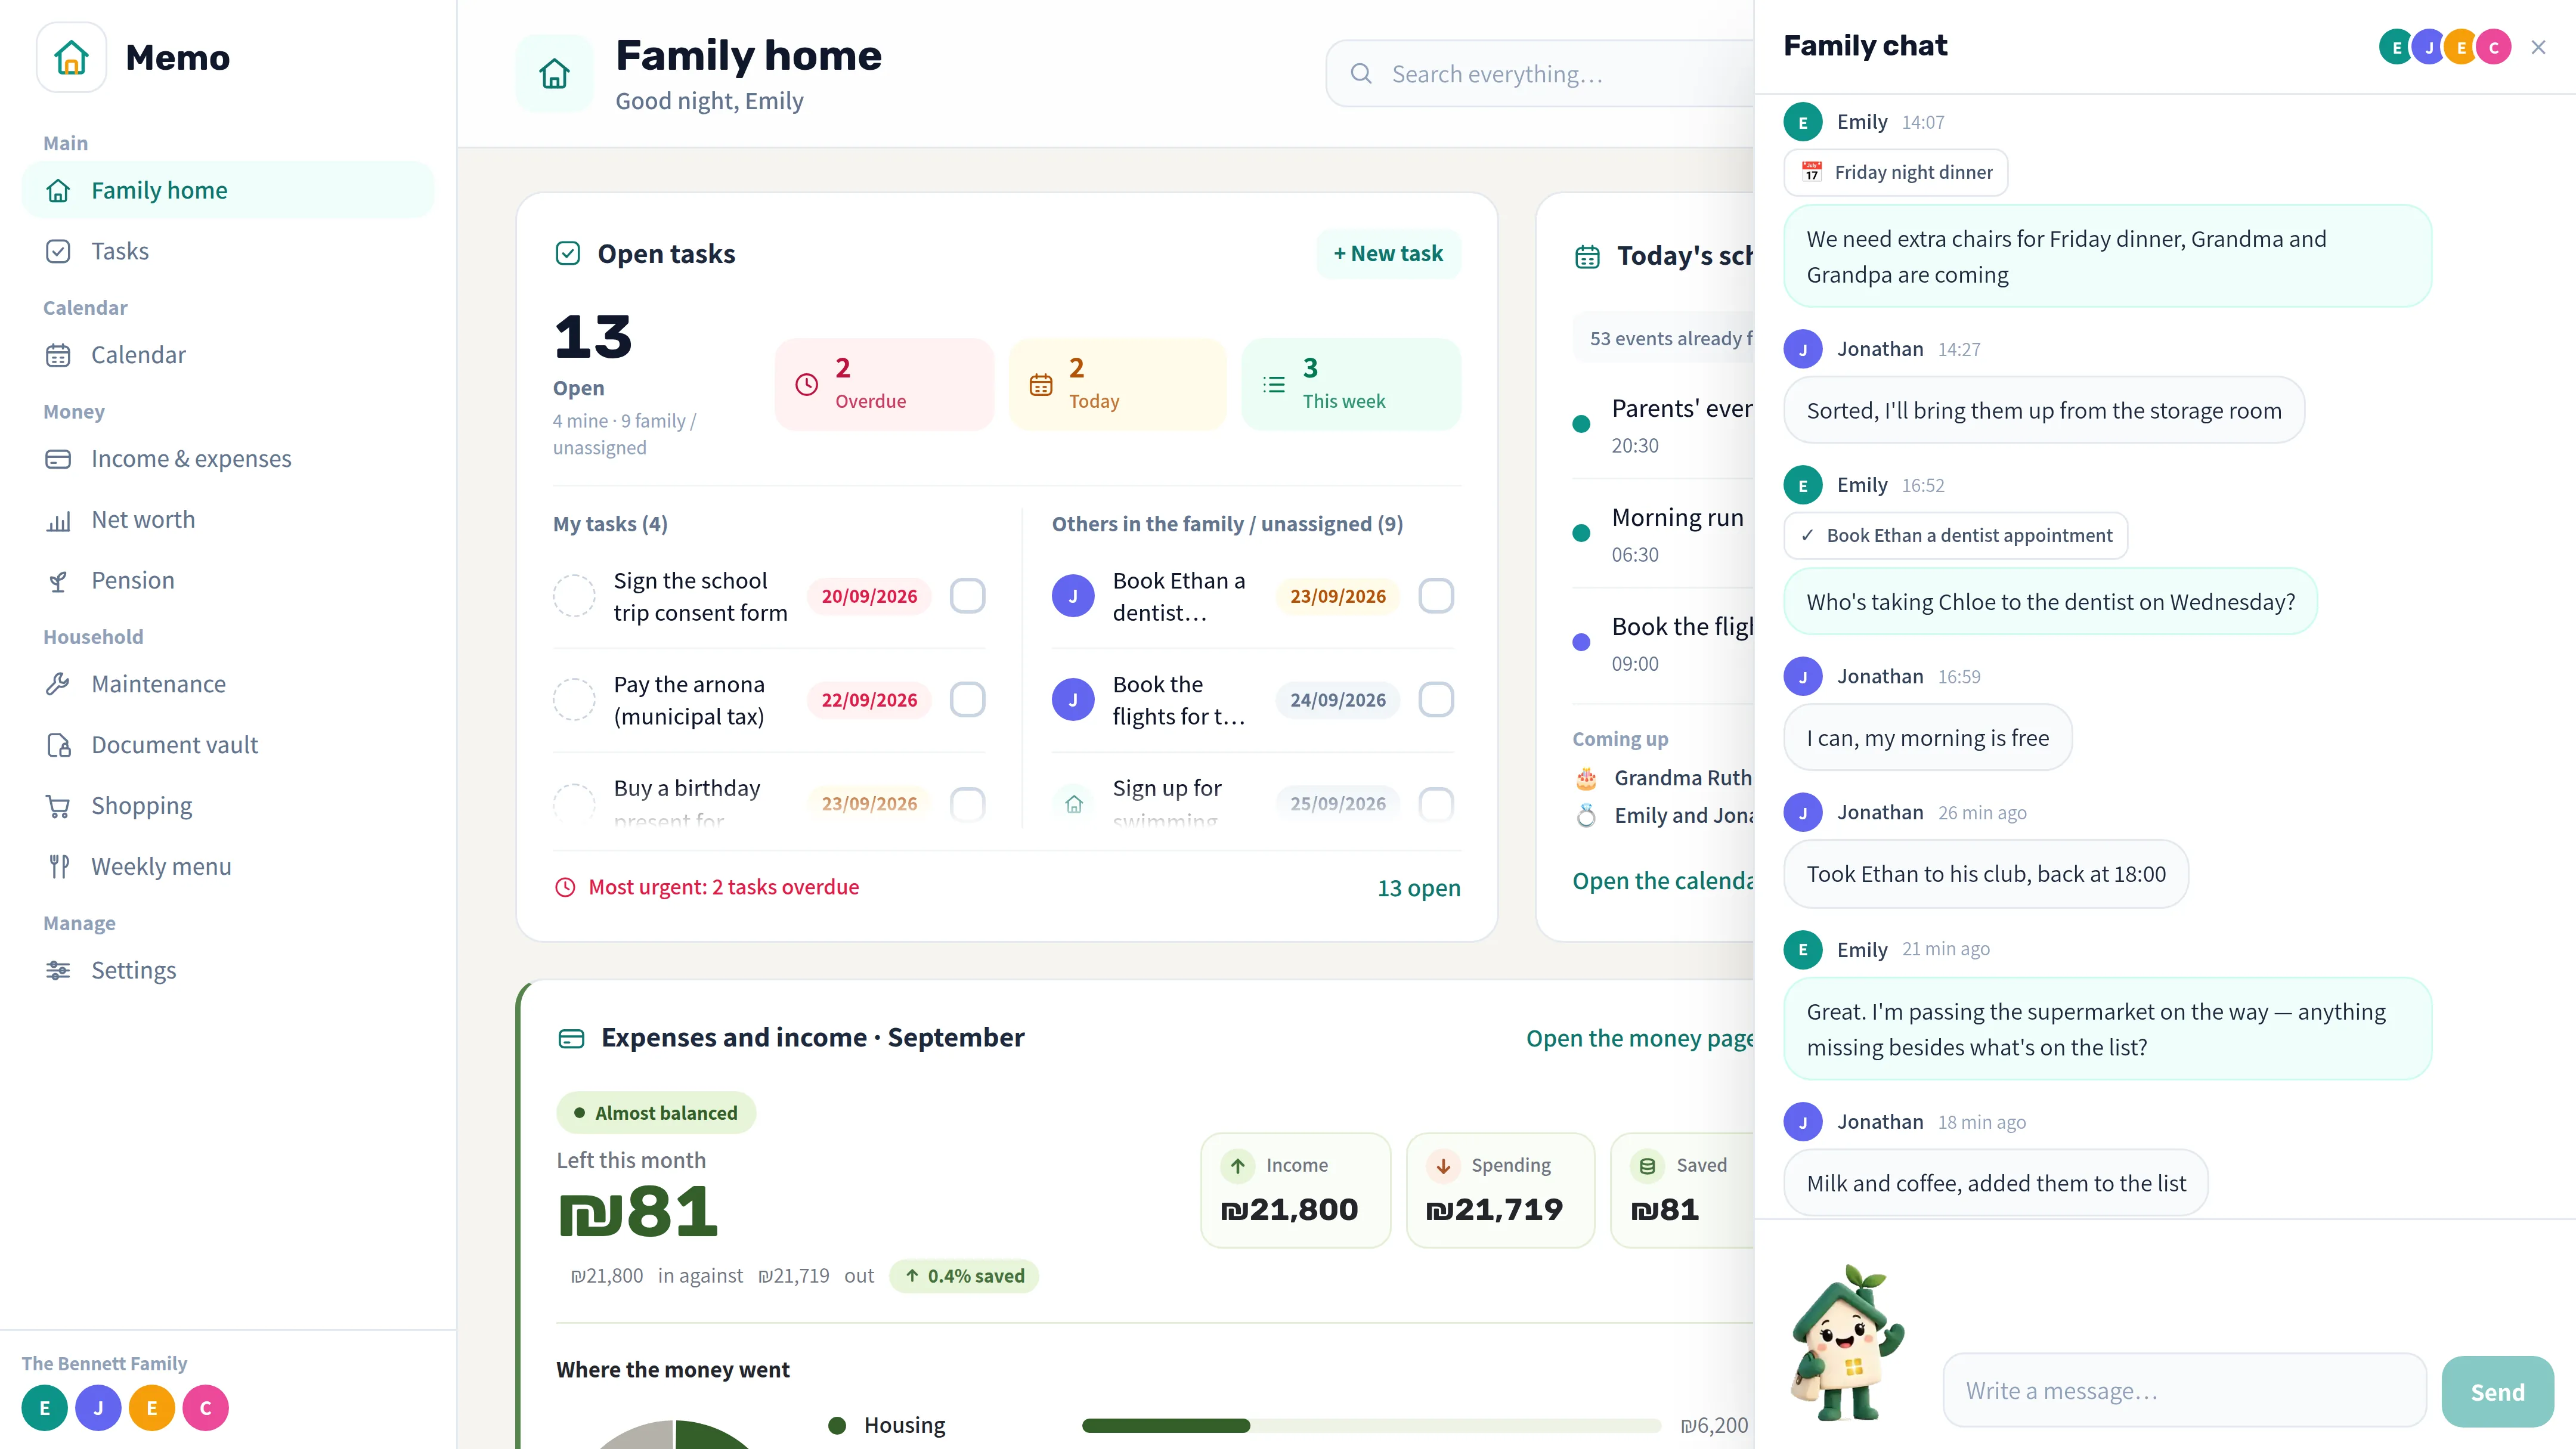Screen dimensions: 2576x1449
Task: Click the Family home header house icon
Action: tap(554, 73)
